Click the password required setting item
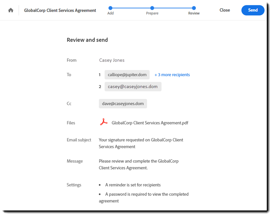The width and height of the screenshot is (270, 214). (x=147, y=197)
